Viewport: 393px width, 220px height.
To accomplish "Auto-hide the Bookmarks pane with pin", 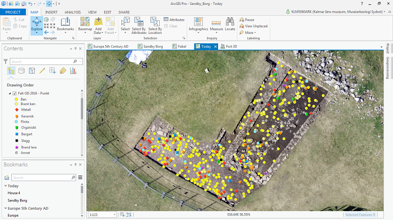I will pyautogui.click(x=76, y=165).
